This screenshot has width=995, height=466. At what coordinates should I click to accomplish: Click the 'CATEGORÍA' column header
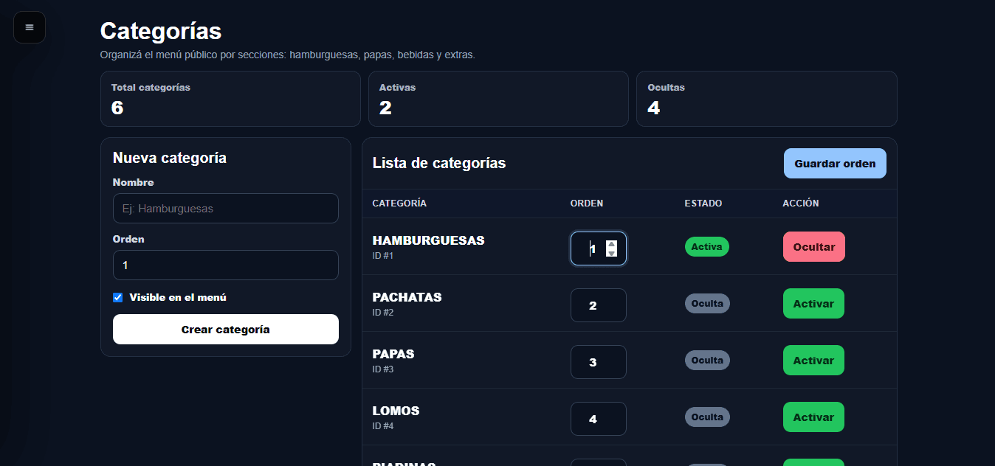pos(399,204)
